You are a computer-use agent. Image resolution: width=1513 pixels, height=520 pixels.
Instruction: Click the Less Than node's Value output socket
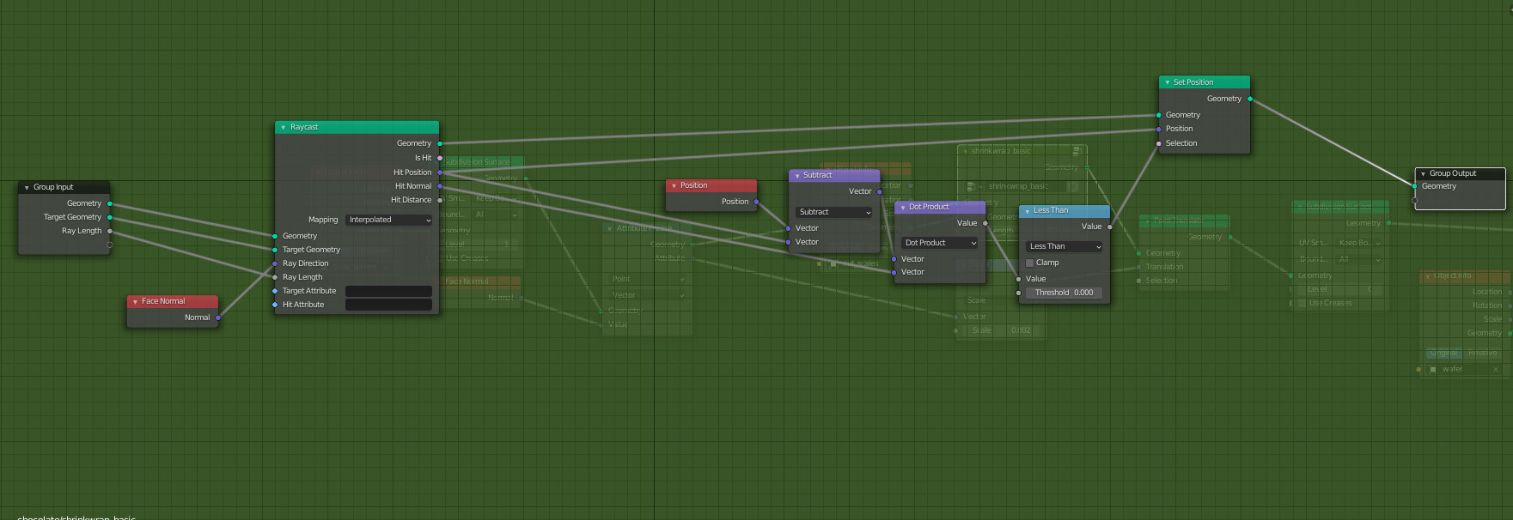coord(1110,227)
